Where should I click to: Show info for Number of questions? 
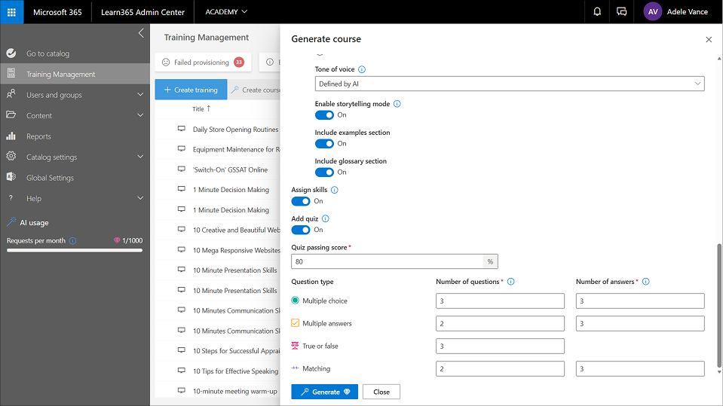click(511, 282)
